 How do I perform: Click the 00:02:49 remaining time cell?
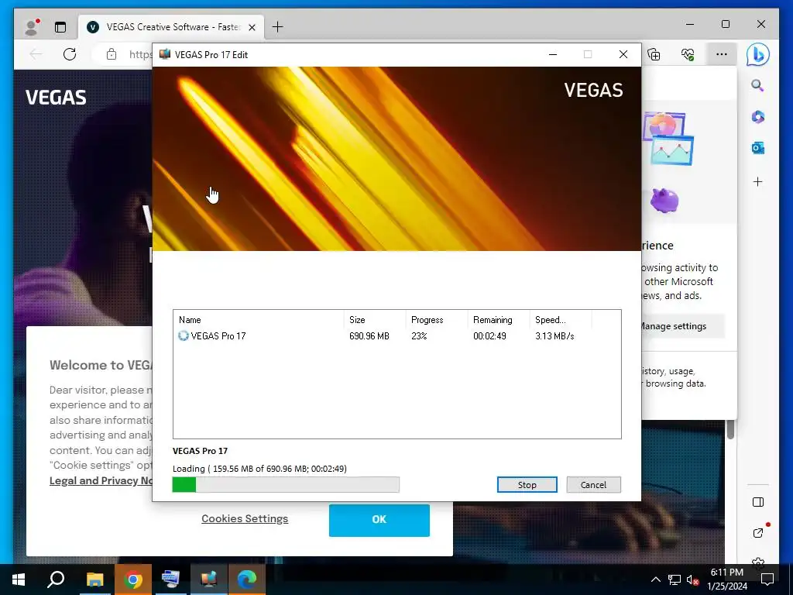coord(489,336)
